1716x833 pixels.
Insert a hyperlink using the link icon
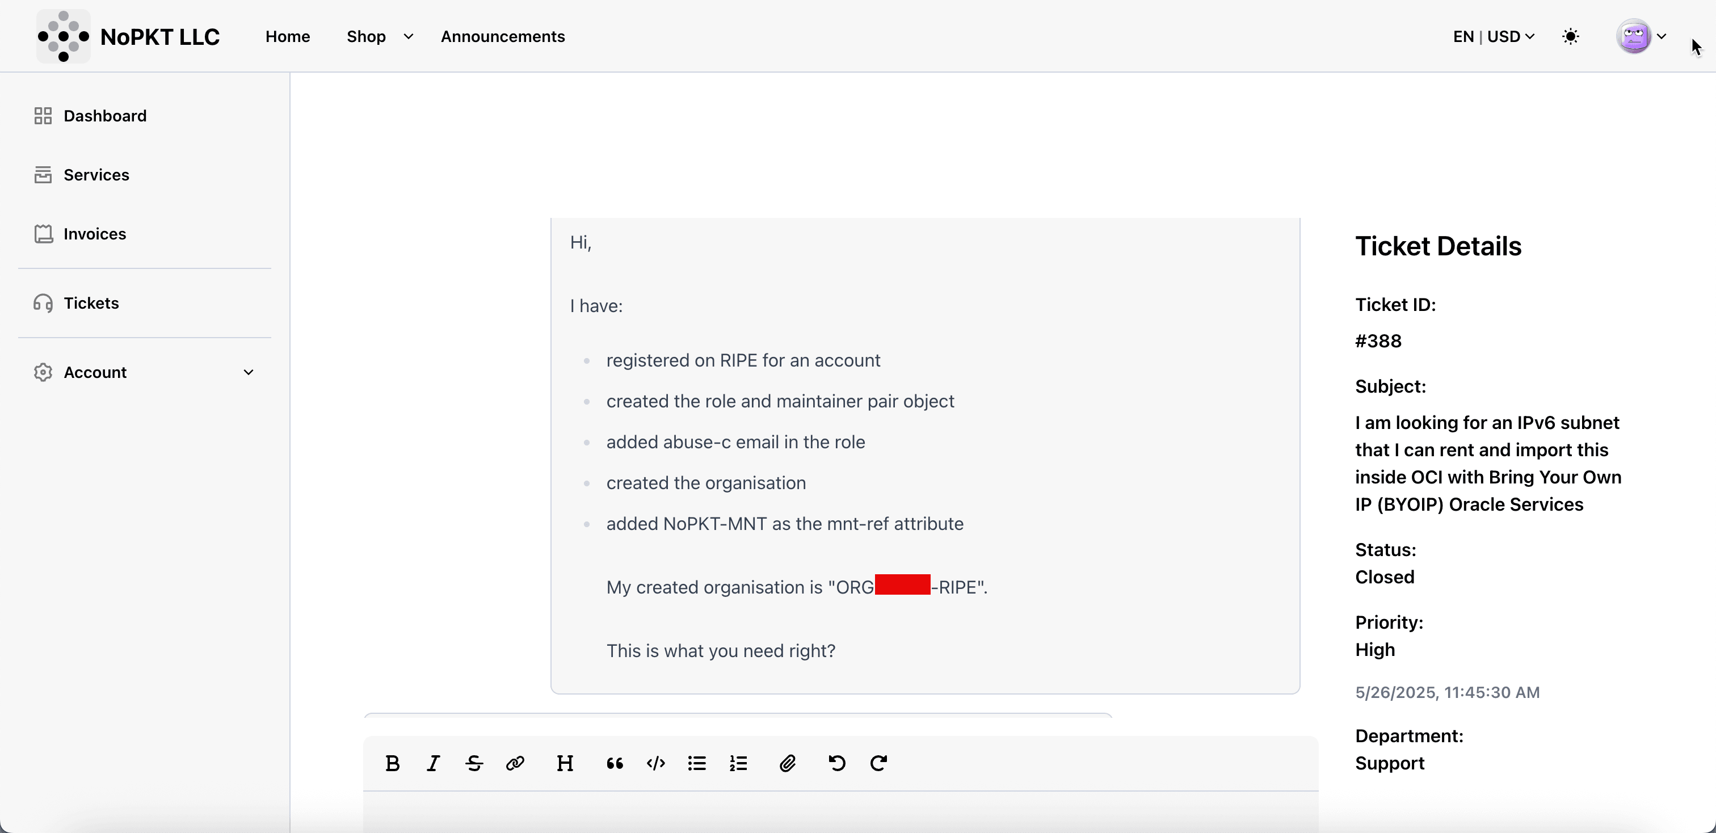point(515,763)
